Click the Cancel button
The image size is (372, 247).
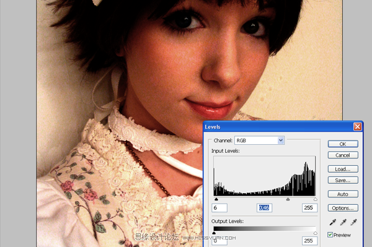click(343, 155)
